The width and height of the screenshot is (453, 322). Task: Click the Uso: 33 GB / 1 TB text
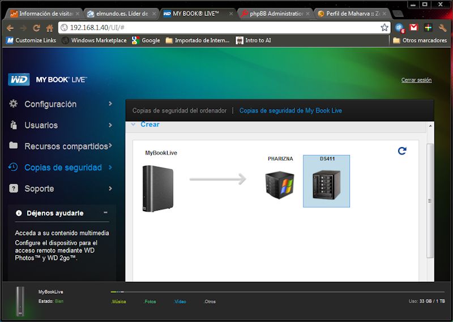427,301
